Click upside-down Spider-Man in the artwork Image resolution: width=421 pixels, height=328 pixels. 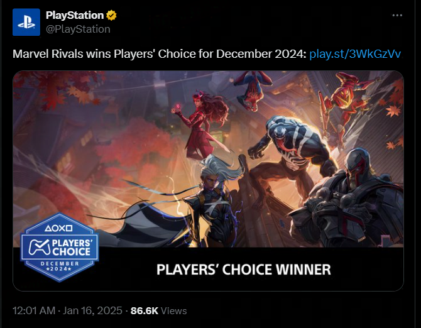253,90
